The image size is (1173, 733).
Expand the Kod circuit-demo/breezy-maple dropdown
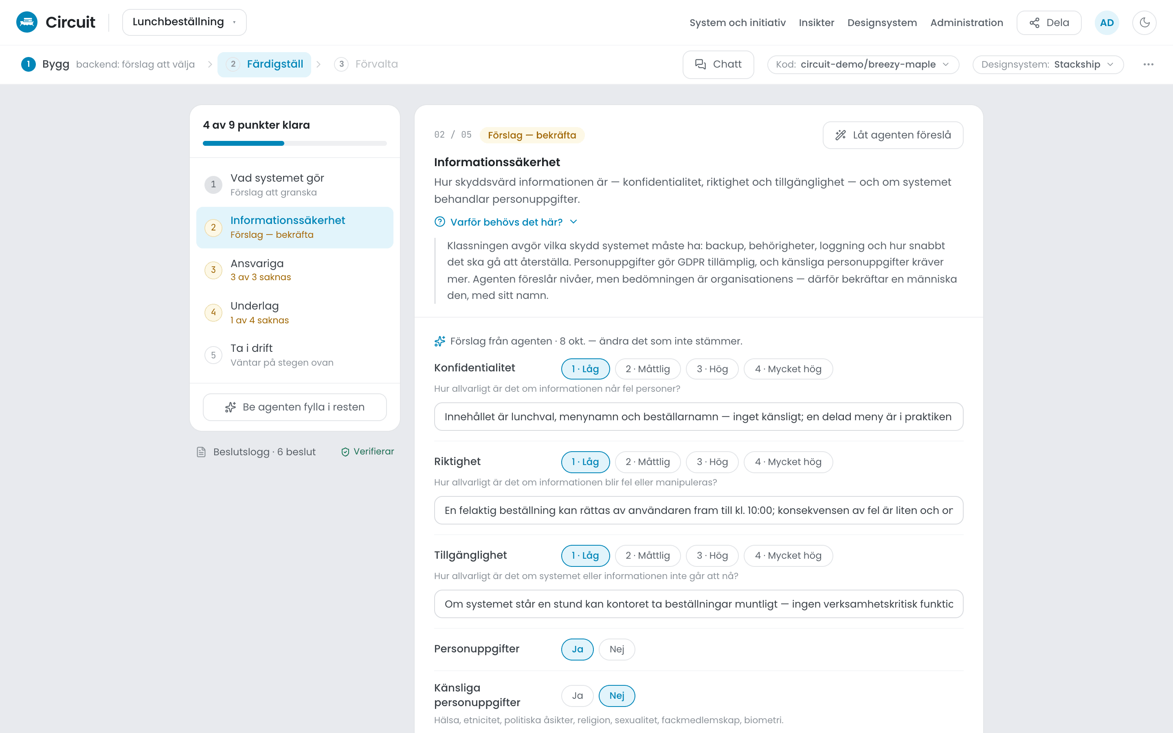point(863,64)
